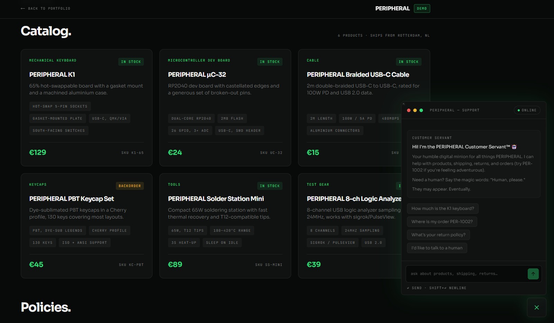Click the 'USB-C, SWD HEADER' tag
Screen dimensions: 554x323
(239, 131)
